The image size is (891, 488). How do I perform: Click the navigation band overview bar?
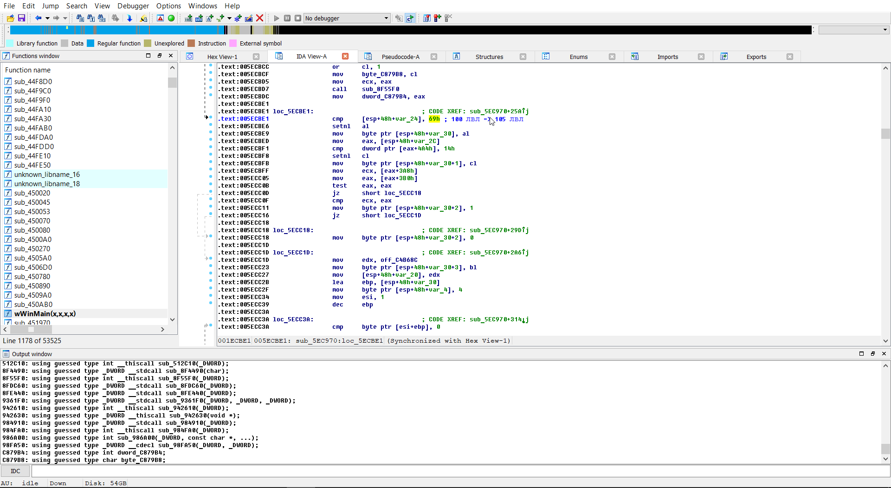pos(411,30)
